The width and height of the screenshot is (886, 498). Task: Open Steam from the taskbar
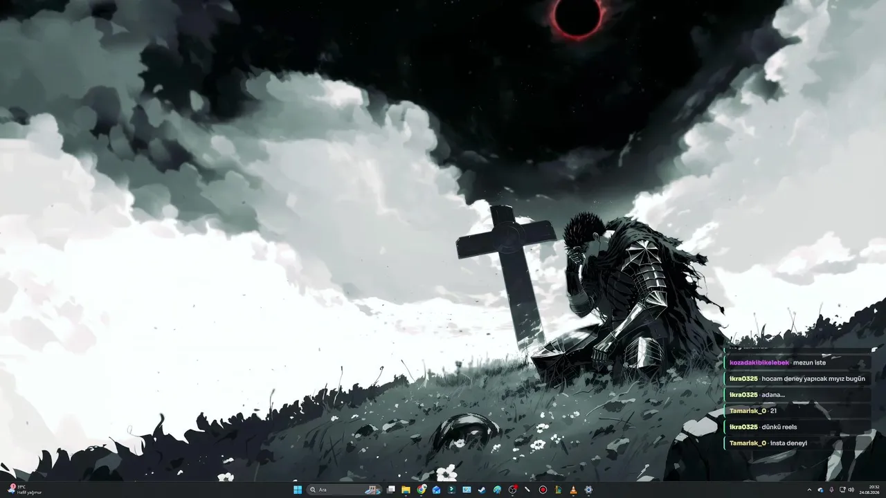[482, 490]
